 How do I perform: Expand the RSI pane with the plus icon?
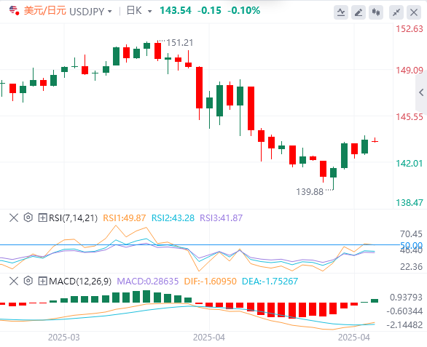click(x=42, y=218)
